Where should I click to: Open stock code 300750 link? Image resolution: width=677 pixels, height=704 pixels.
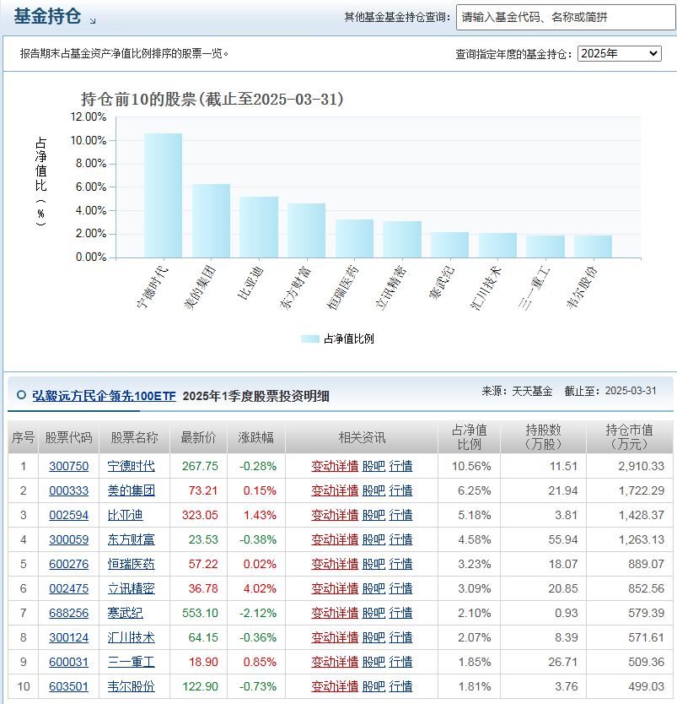[x=68, y=466]
